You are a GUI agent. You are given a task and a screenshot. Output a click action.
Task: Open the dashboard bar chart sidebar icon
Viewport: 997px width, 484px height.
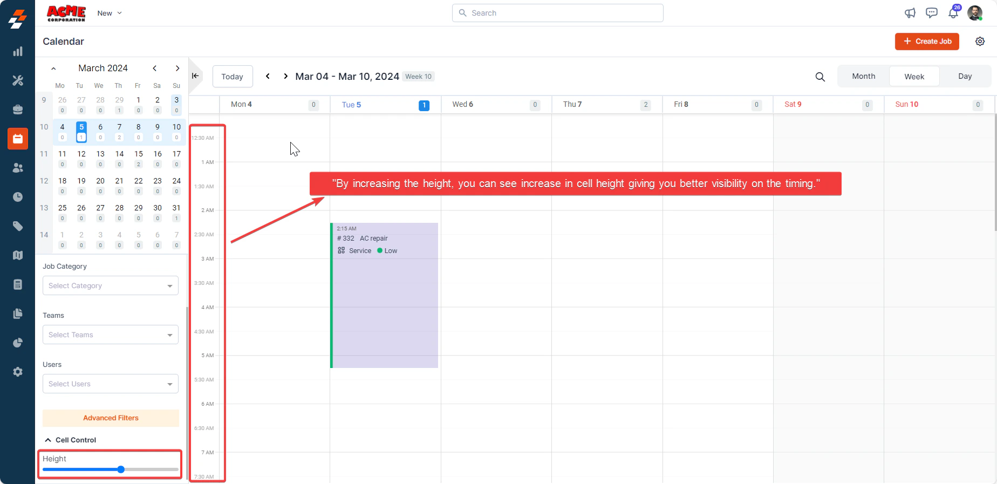pyautogui.click(x=18, y=51)
